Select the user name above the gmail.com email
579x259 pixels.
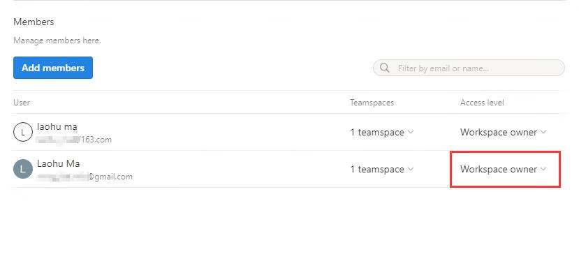59,163
